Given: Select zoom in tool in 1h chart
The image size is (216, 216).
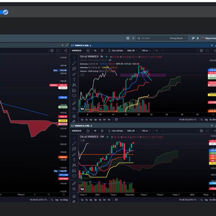Looking at the screenshot, I should 74,109.
